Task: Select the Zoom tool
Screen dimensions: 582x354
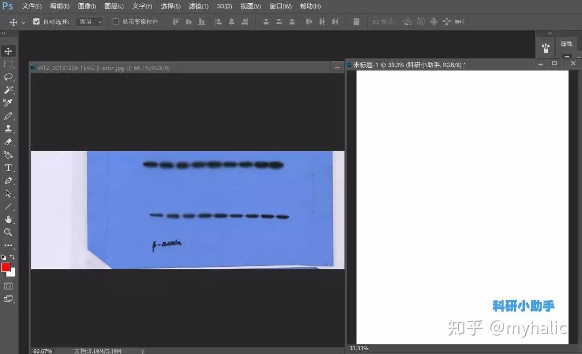Action: [x=8, y=232]
